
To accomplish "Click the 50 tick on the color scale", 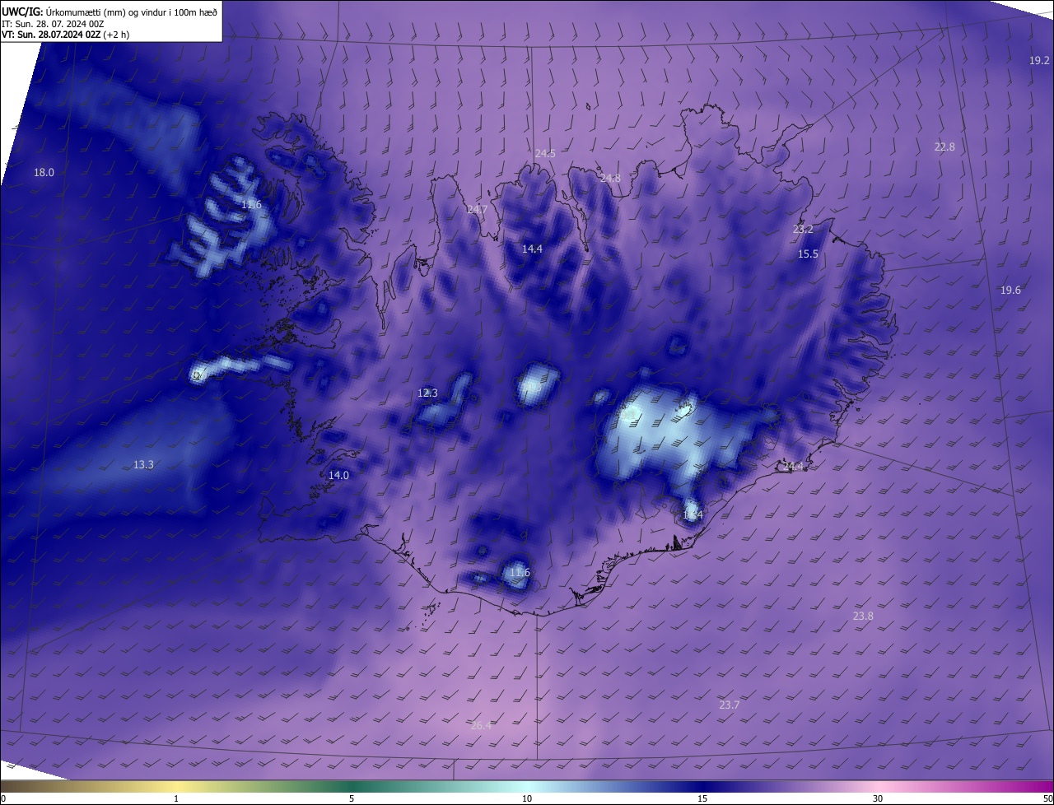I will point(1047,799).
